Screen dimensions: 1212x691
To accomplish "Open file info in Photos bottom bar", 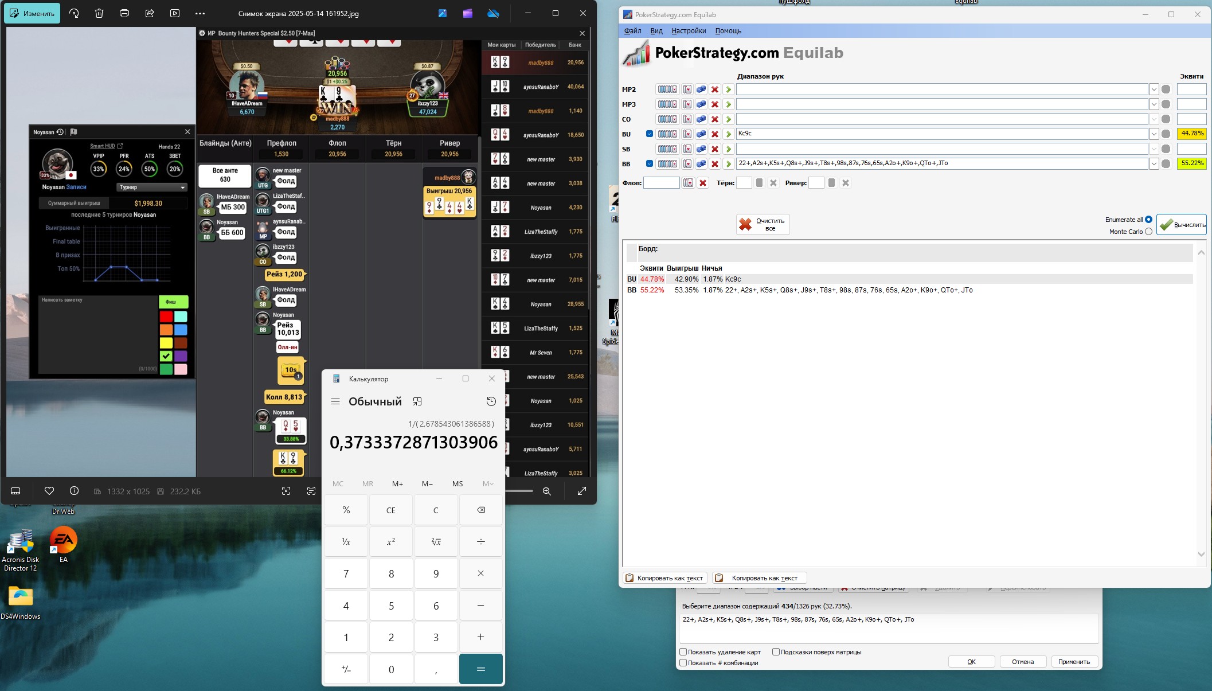I will [x=74, y=491].
